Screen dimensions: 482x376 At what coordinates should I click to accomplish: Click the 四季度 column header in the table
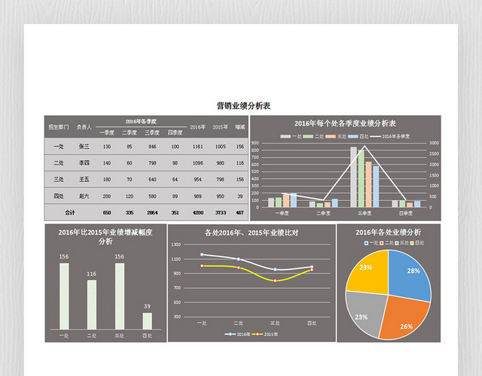click(x=175, y=132)
